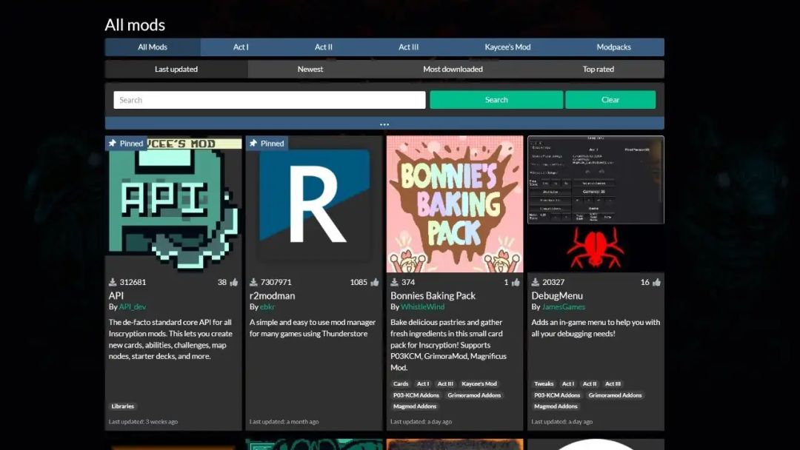Open the Kaycee's Mod category tab
Image resolution: width=800 pixels, height=450 pixels.
[507, 47]
